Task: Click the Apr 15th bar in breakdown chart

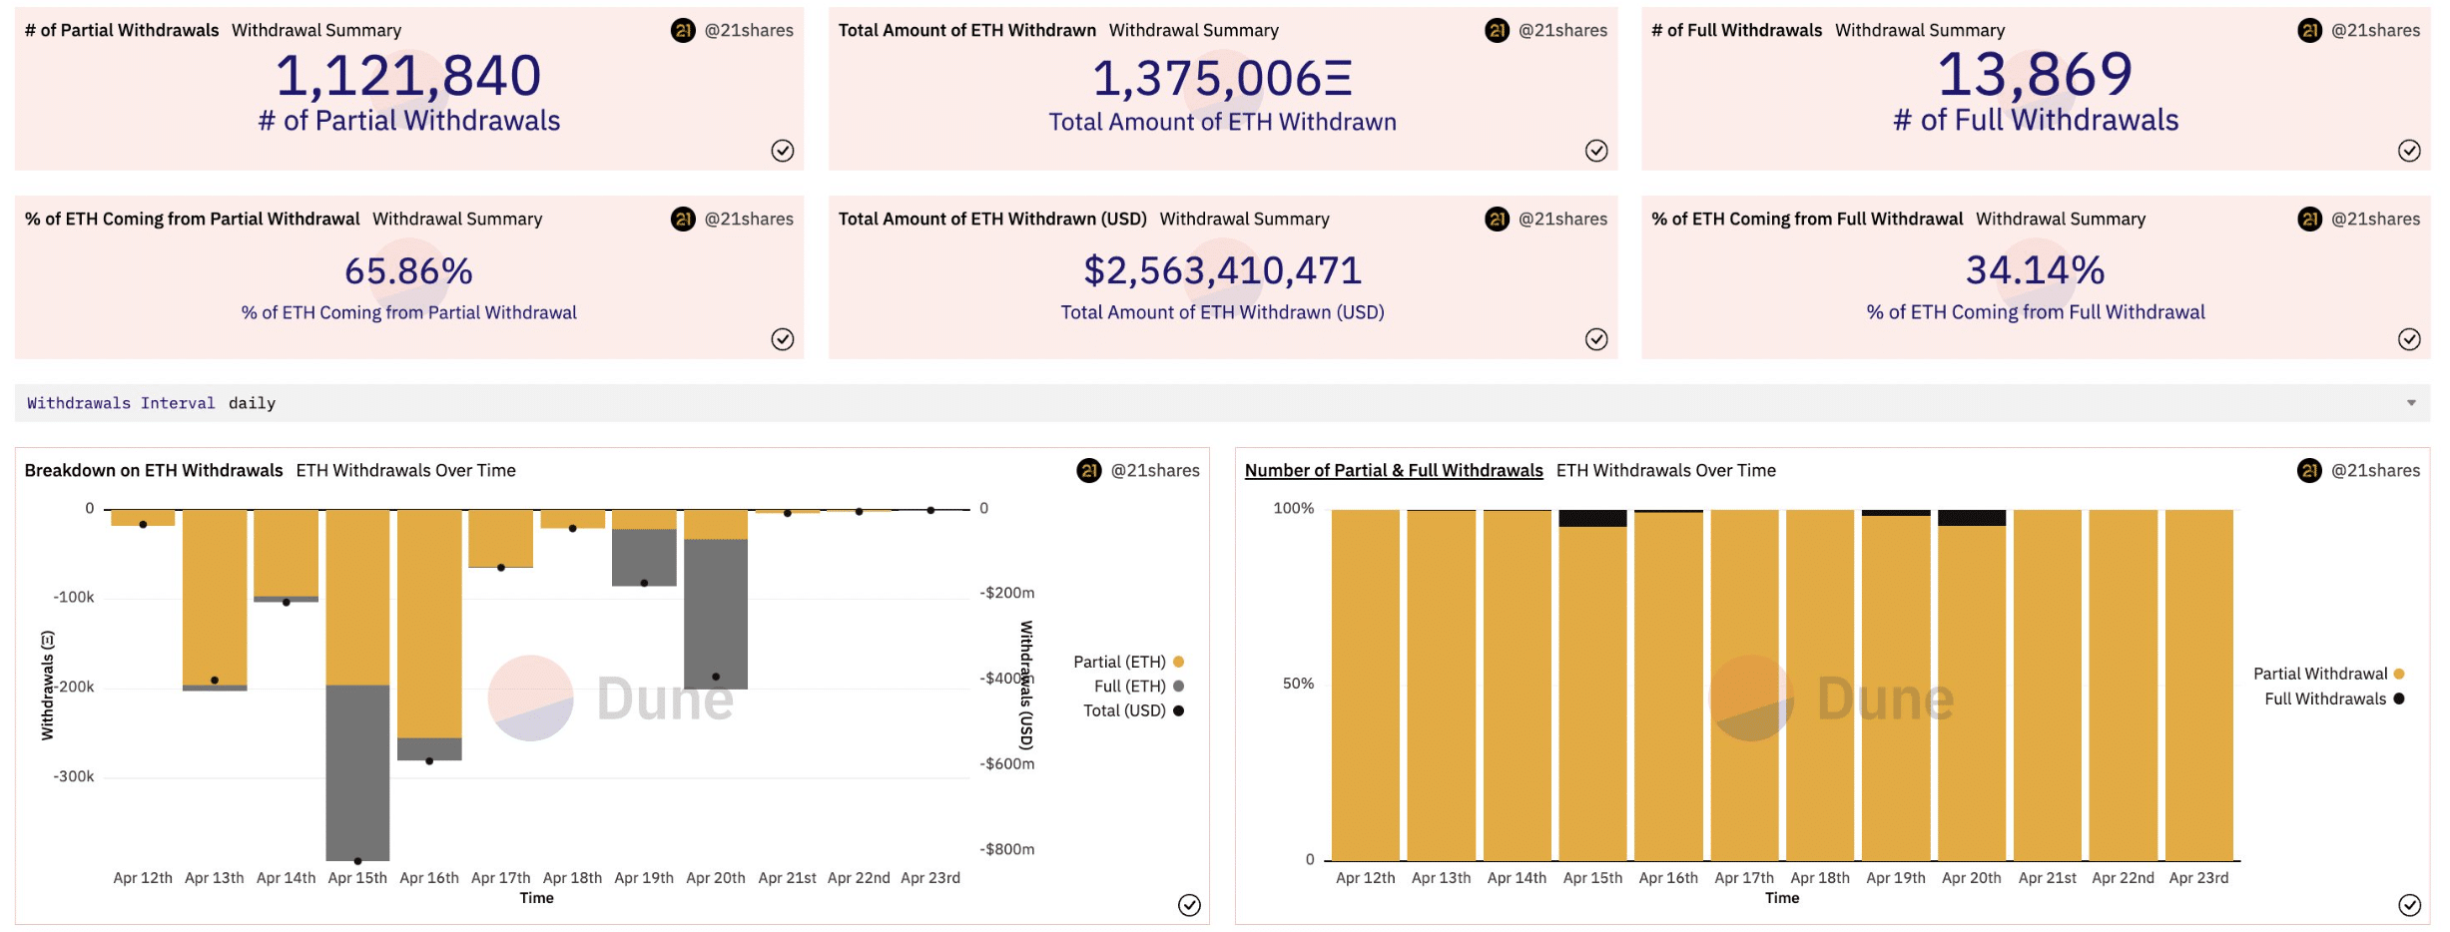Action: (x=357, y=685)
